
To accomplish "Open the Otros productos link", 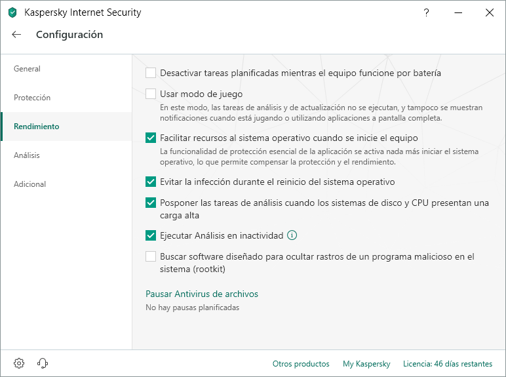I will pyautogui.click(x=301, y=364).
